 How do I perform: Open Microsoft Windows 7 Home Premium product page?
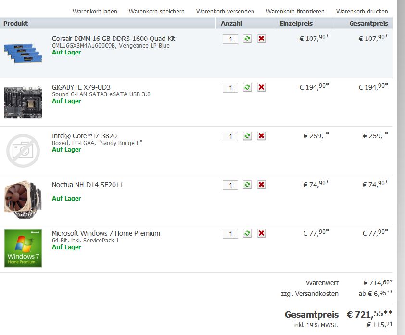point(106,233)
